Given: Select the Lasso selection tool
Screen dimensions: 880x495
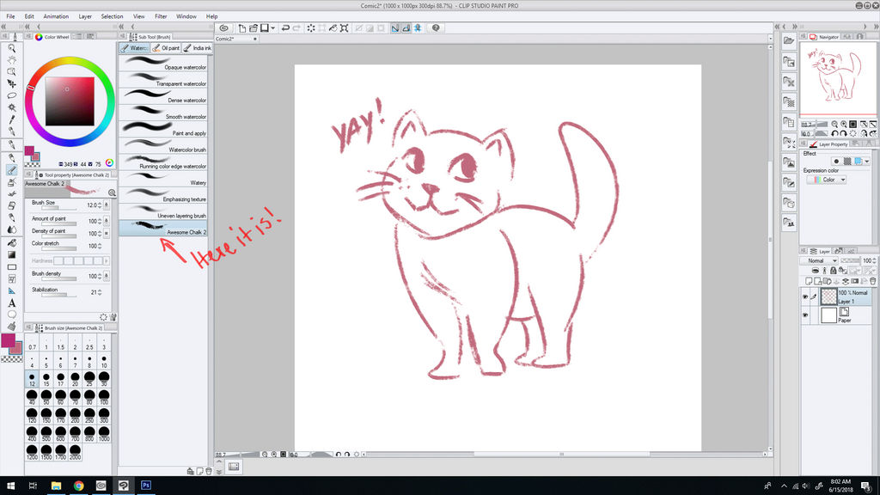Looking at the screenshot, I should tap(12, 95).
